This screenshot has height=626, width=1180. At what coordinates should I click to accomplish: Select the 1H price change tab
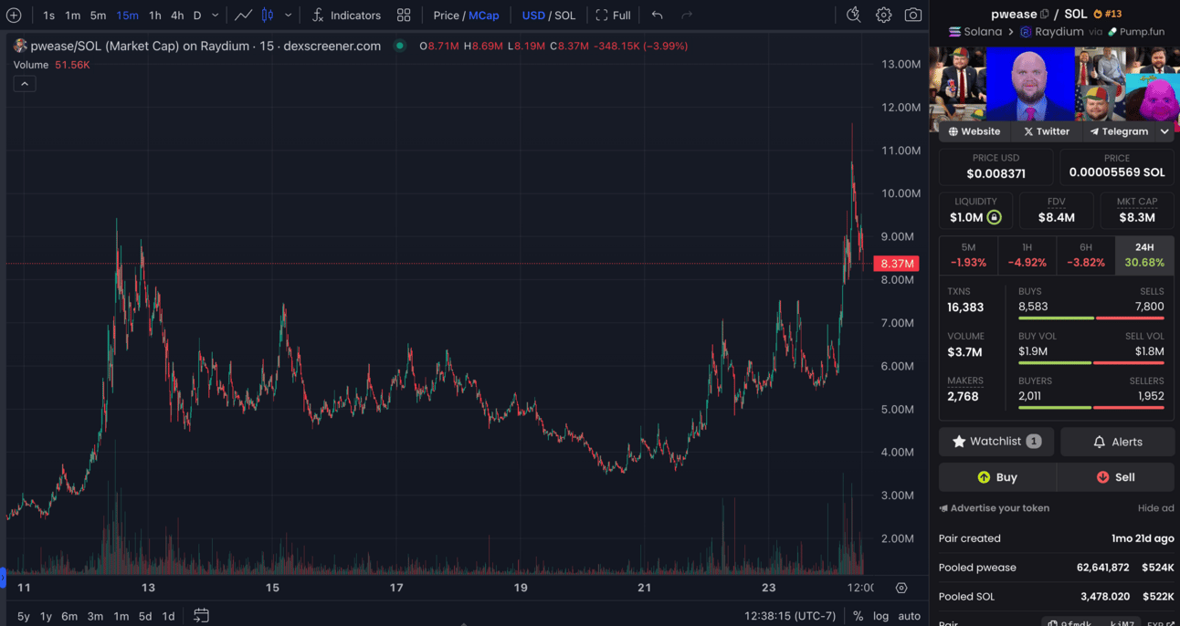click(1027, 255)
